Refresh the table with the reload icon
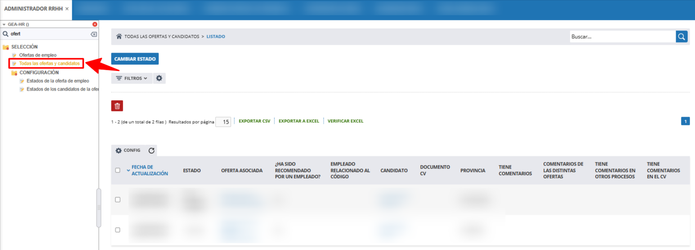Image resolution: width=695 pixels, height=250 pixels. pos(152,151)
